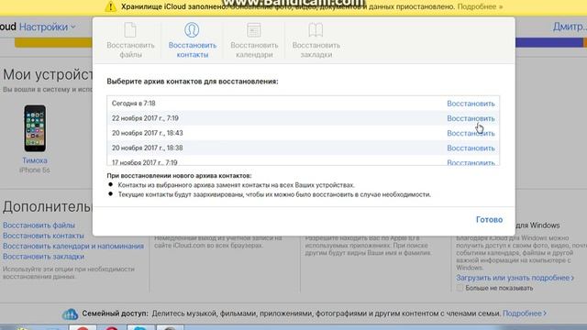Image resolution: width=587 pixels, height=330 pixels.
Task: Select the 20 ноября 2017 г., 18:43 text
Action: (148, 133)
